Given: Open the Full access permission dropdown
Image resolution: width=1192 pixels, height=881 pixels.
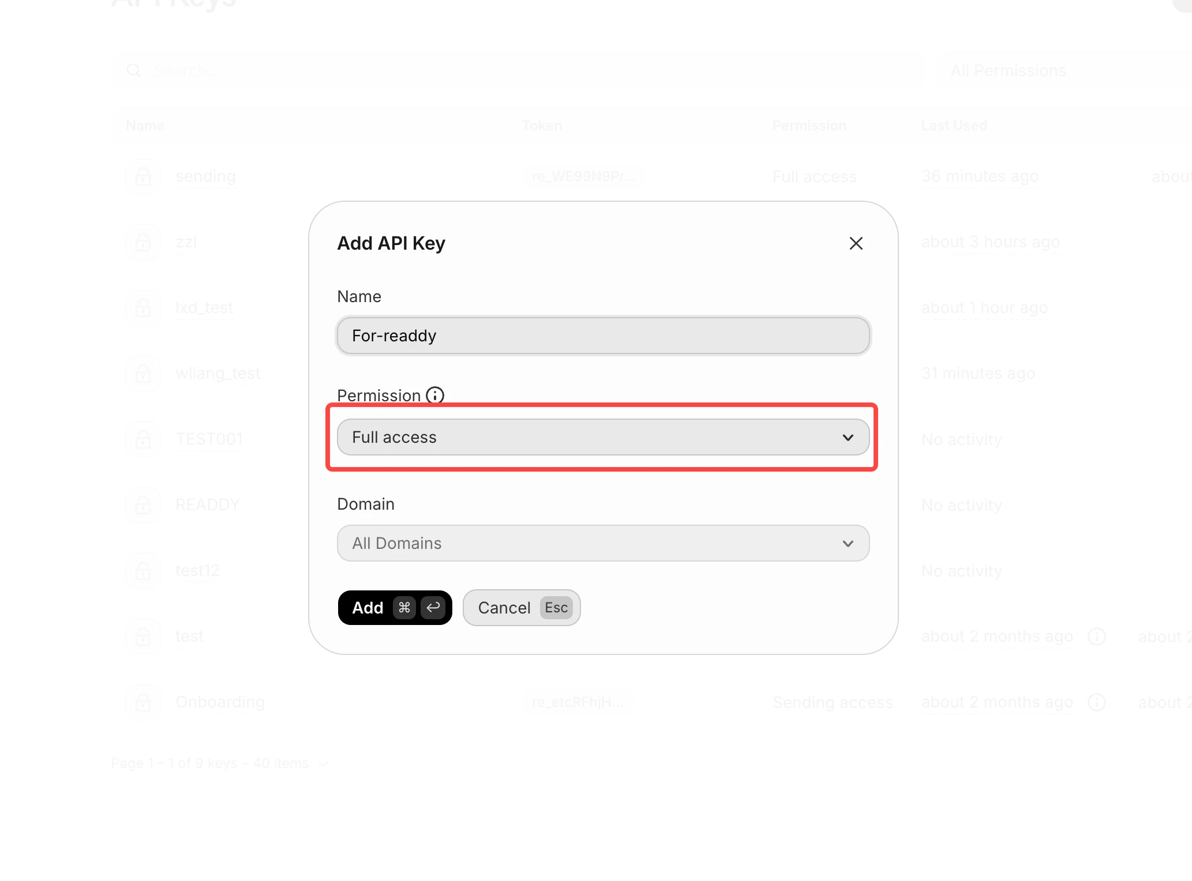Looking at the screenshot, I should 602,437.
